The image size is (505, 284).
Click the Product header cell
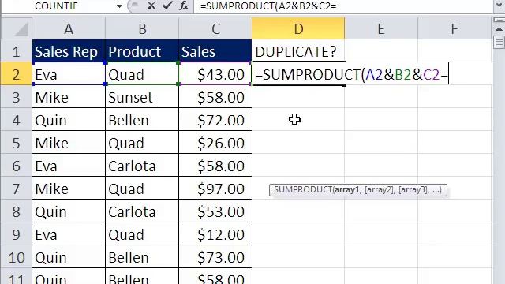(x=142, y=51)
